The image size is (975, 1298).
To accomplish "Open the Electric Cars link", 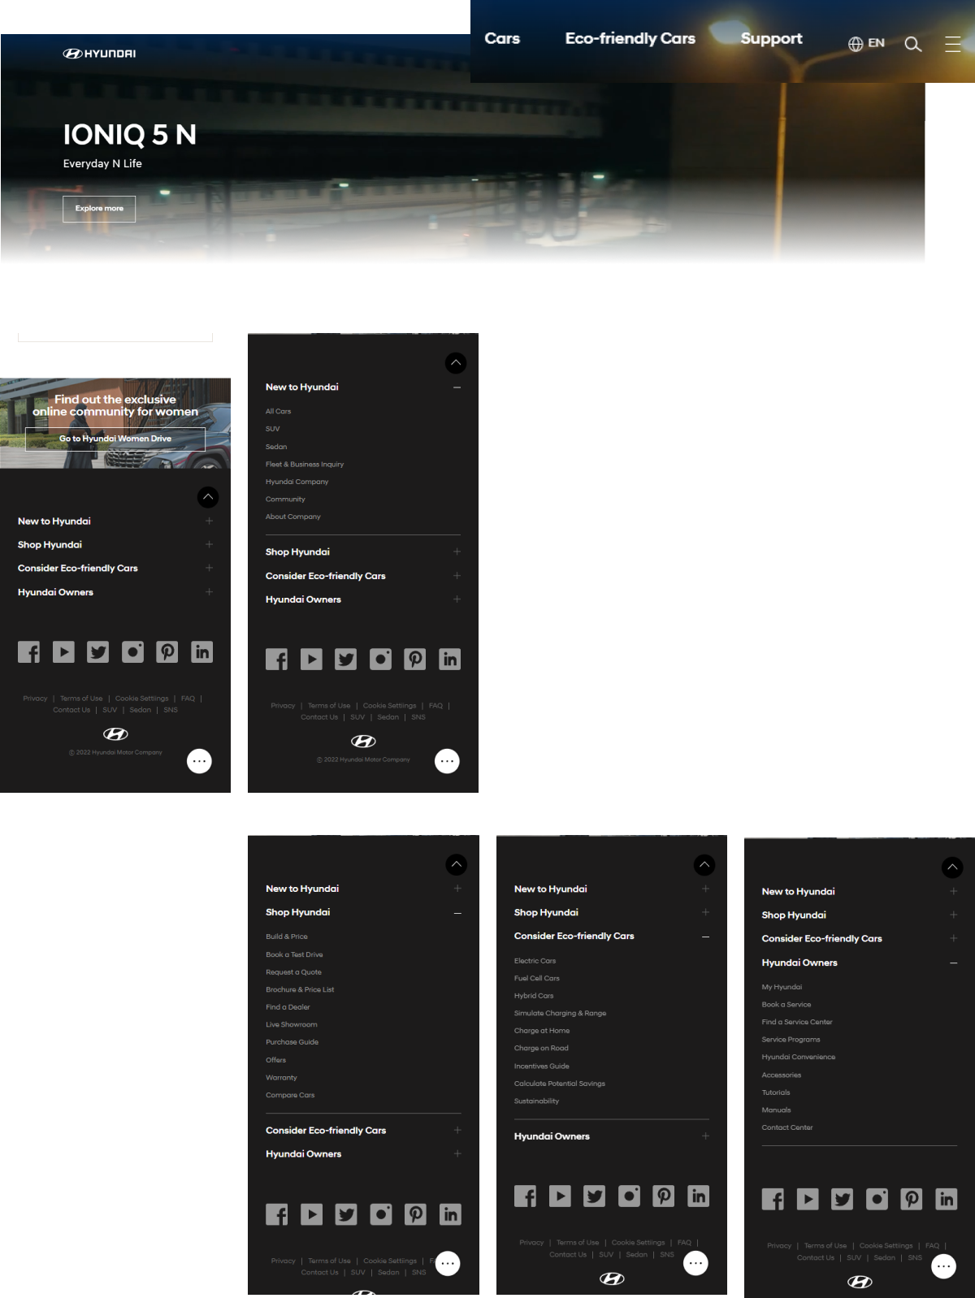I will tap(535, 961).
